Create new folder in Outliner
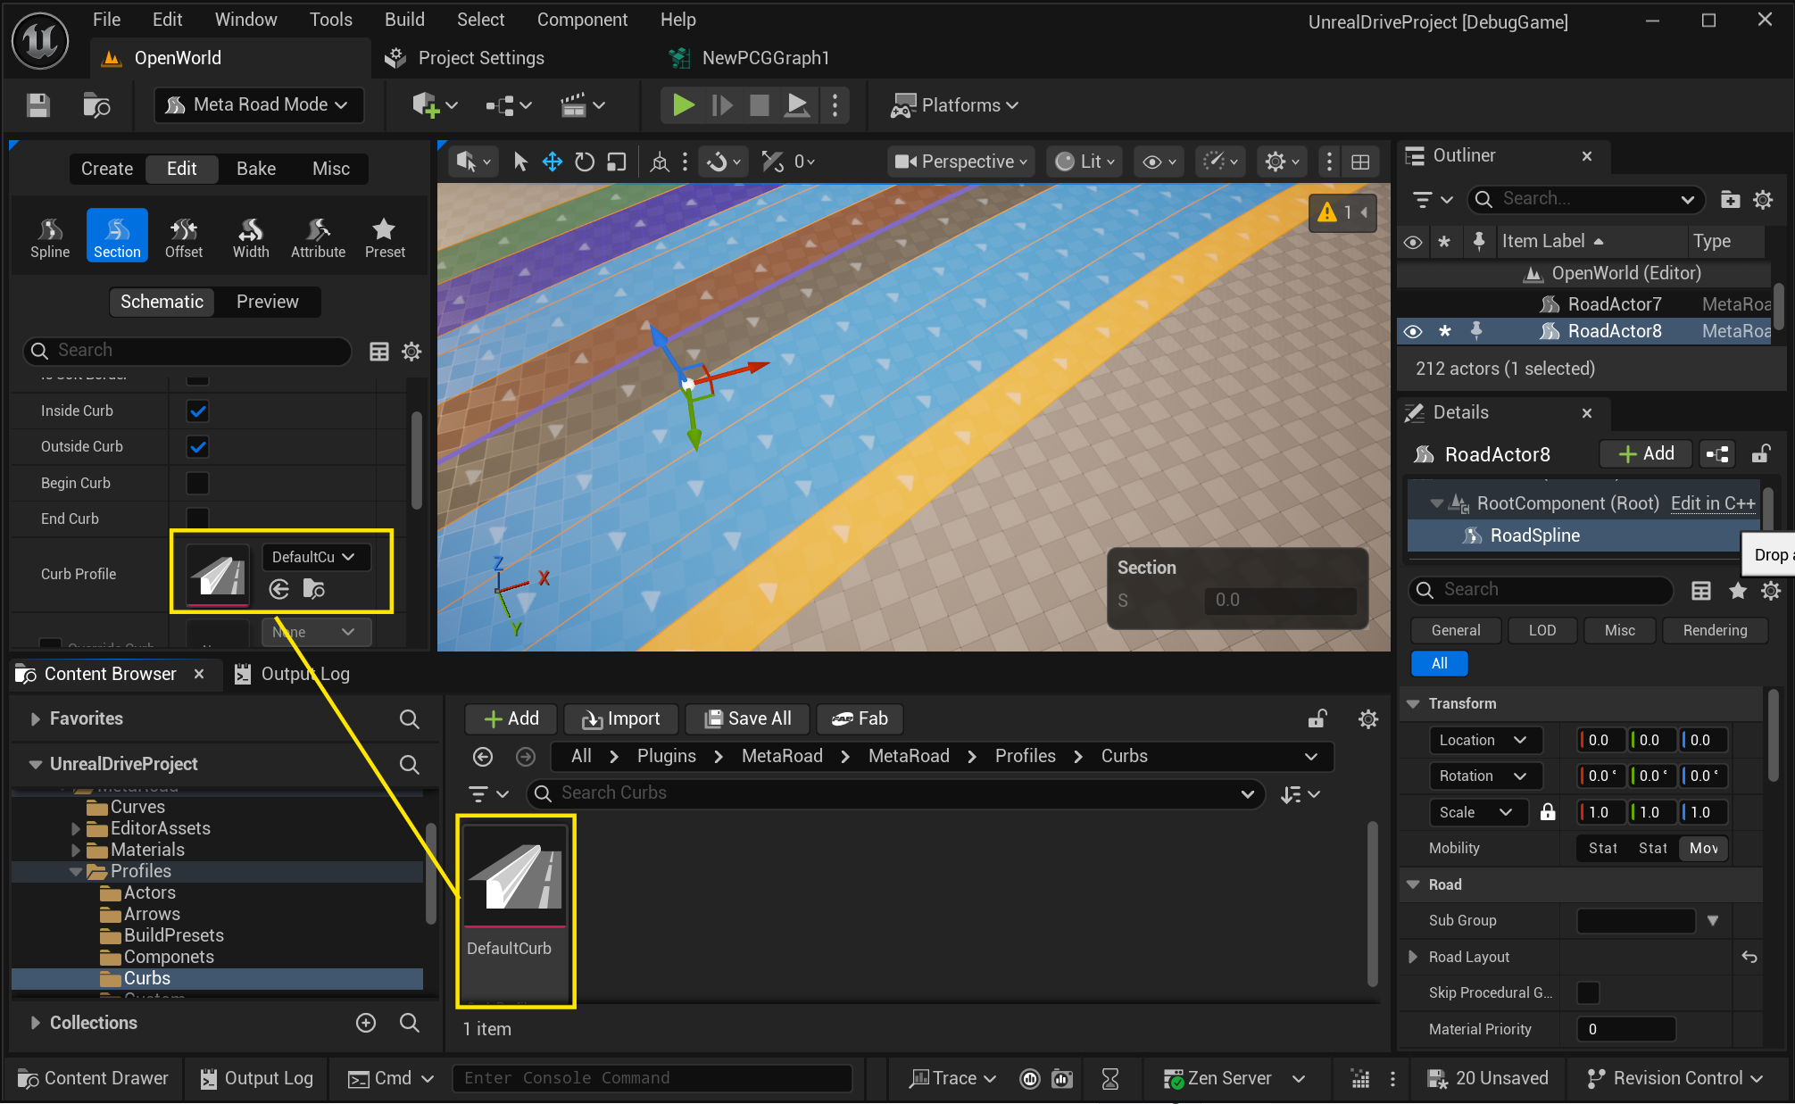Image resolution: width=1795 pixels, height=1104 pixels. (1730, 200)
